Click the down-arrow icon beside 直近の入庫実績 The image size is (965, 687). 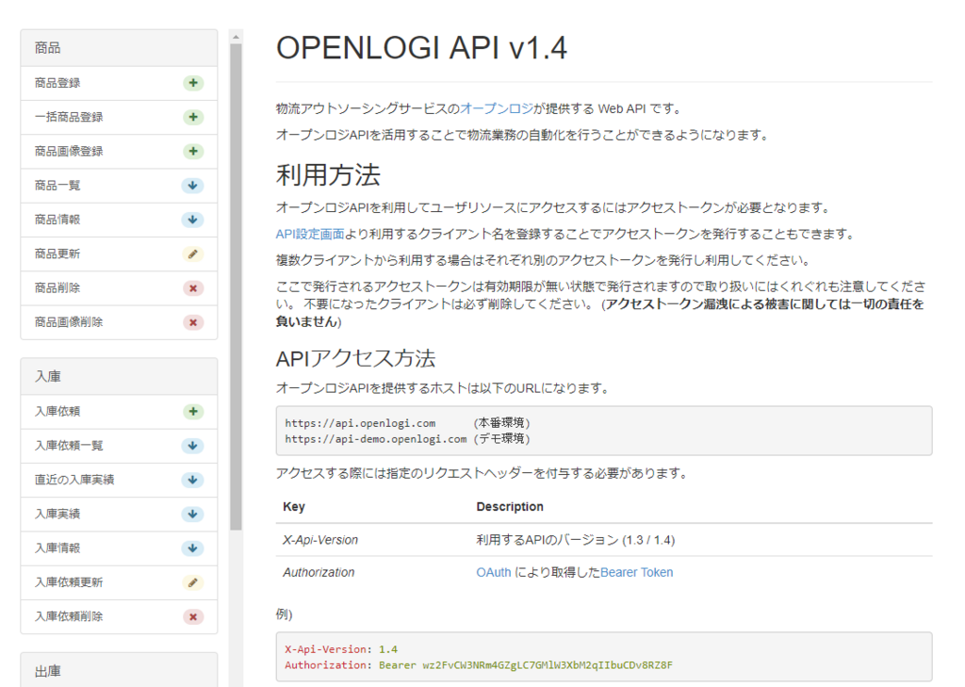pyautogui.click(x=192, y=480)
